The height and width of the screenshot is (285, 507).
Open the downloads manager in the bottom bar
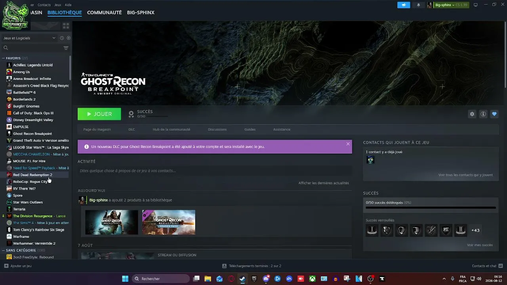(x=252, y=266)
